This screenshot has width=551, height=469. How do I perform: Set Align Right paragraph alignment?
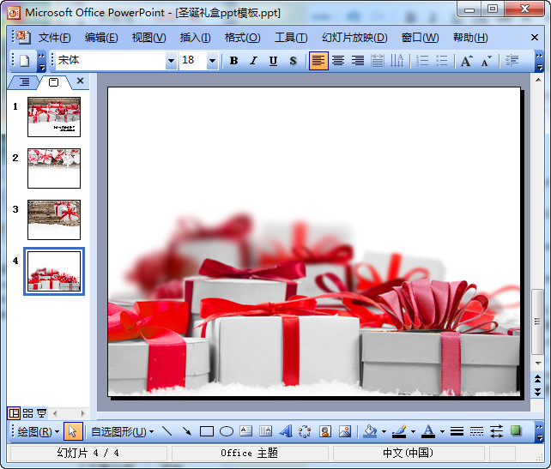[358, 61]
